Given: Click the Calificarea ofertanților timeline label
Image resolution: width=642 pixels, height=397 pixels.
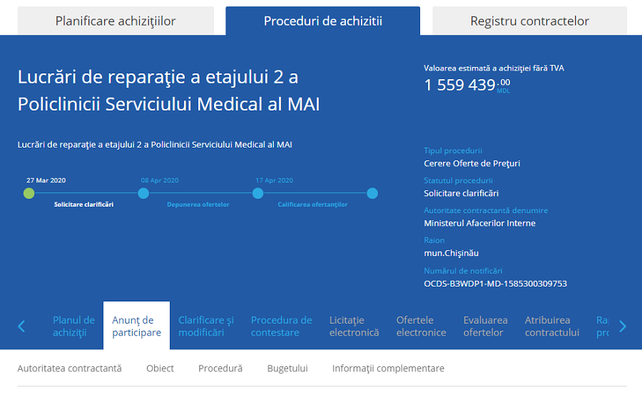Looking at the screenshot, I should pyautogui.click(x=312, y=205).
